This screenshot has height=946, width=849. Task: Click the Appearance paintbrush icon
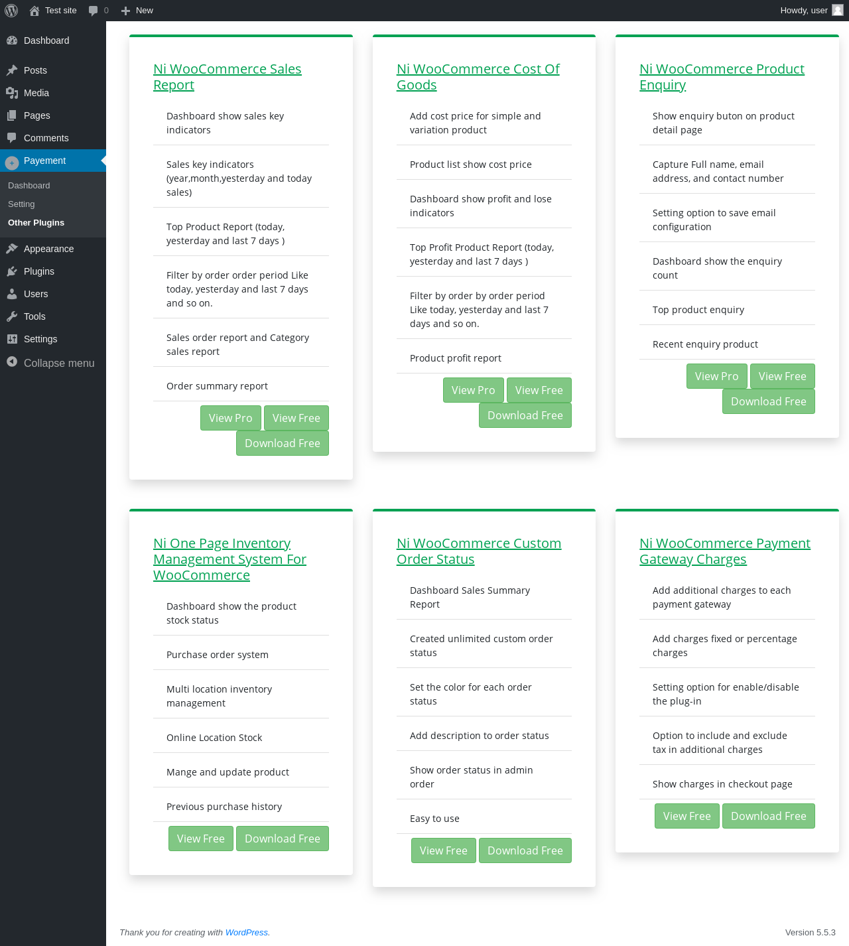tap(12, 249)
